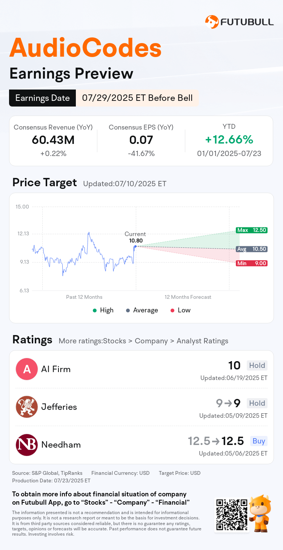Click the Avg 10.50 gray label
Image resolution: width=283 pixels, height=550 pixels.
[x=252, y=249]
